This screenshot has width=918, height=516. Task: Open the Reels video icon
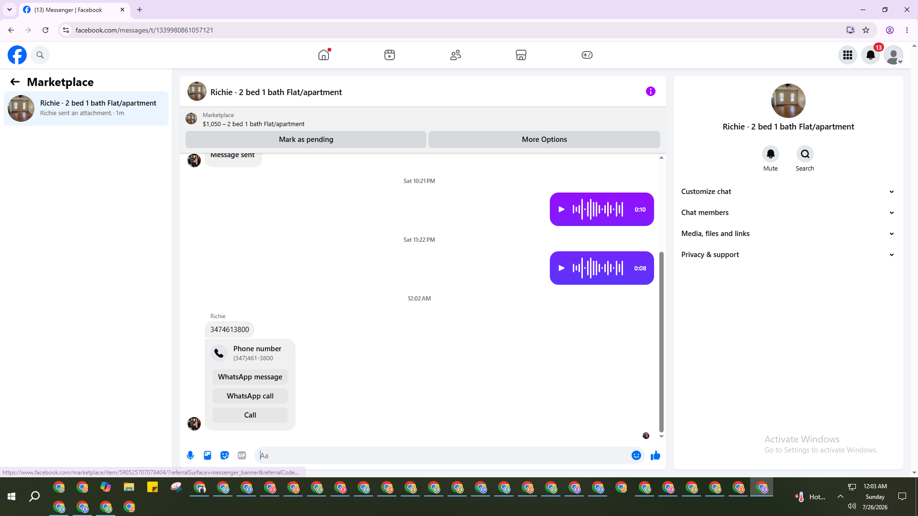[390, 55]
